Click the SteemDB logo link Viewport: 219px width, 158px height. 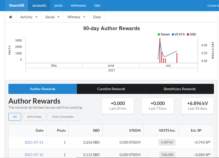click(x=16, y=5)
